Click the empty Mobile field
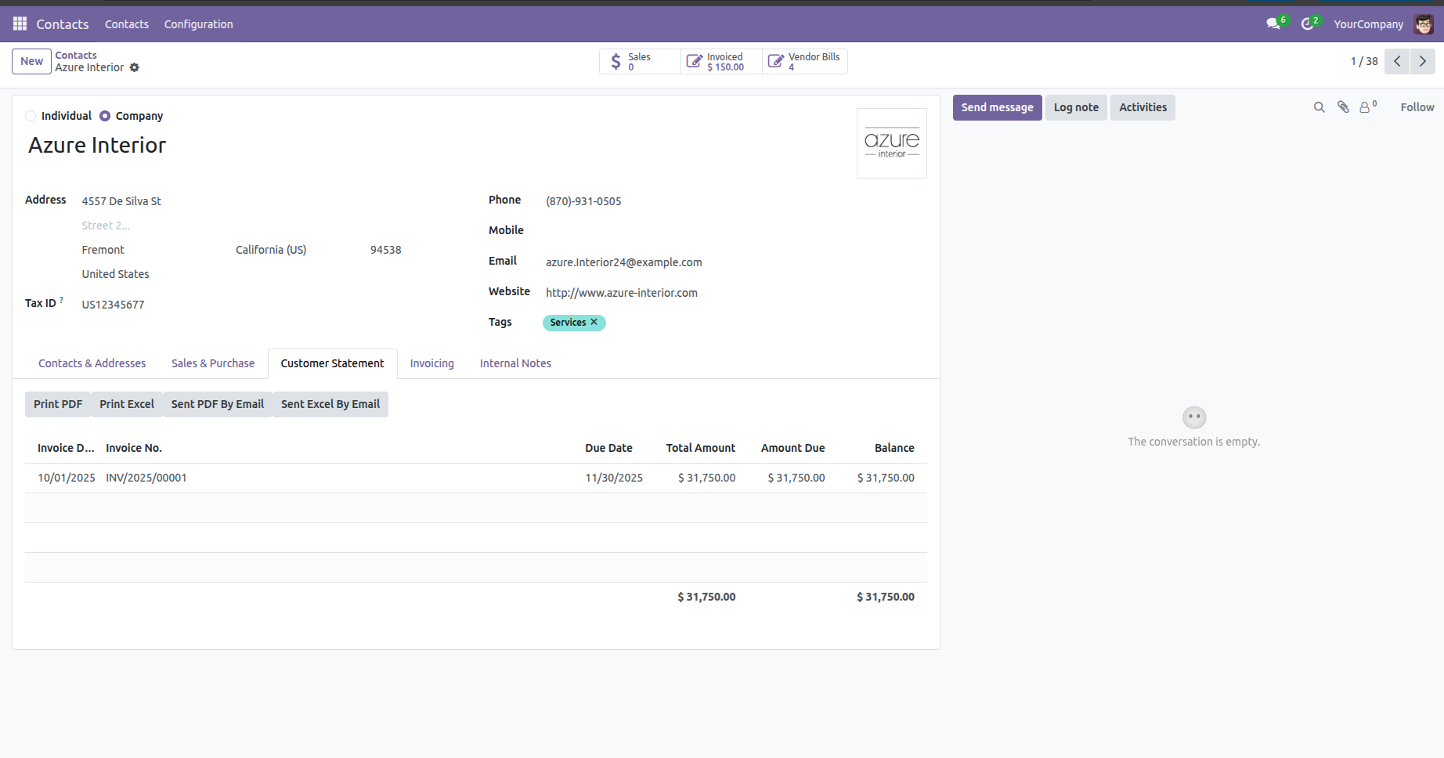 point(735,232)
